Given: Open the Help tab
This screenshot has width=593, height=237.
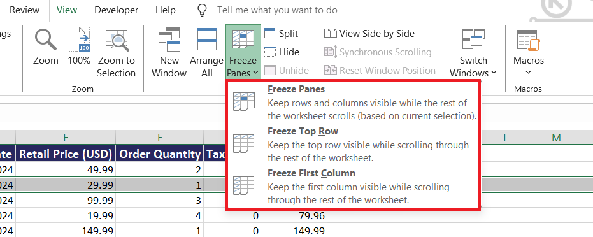Looking at the screenshot, I should [x=165, y=10].
